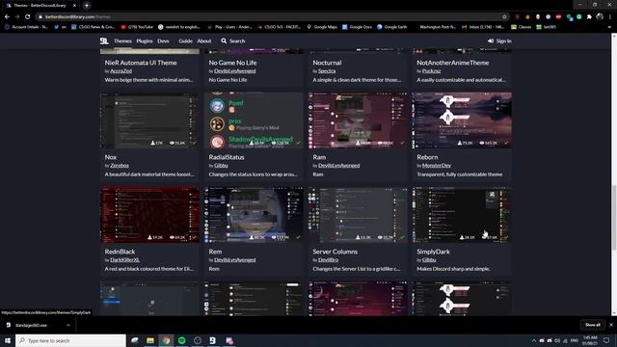The image size is (617, 347).
Task: Open the Themes nav menu
Action: click(122, 40)
